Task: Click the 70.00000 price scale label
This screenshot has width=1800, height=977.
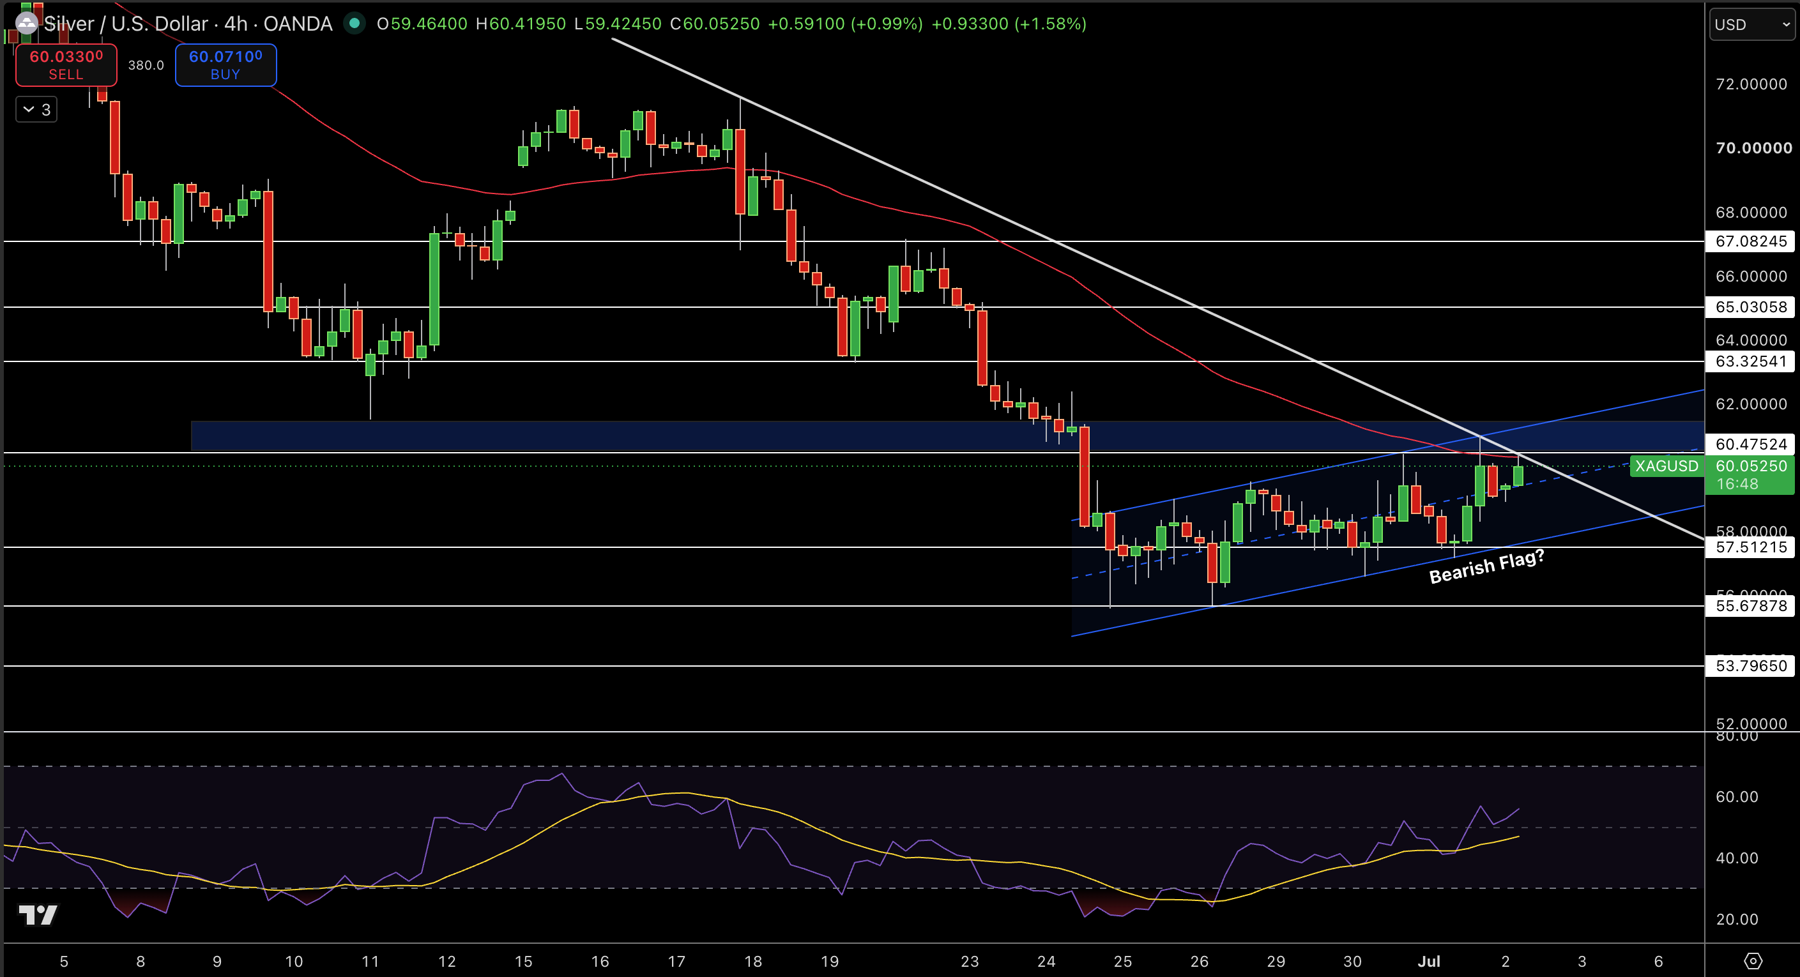Action: (x=1754, y=148)
